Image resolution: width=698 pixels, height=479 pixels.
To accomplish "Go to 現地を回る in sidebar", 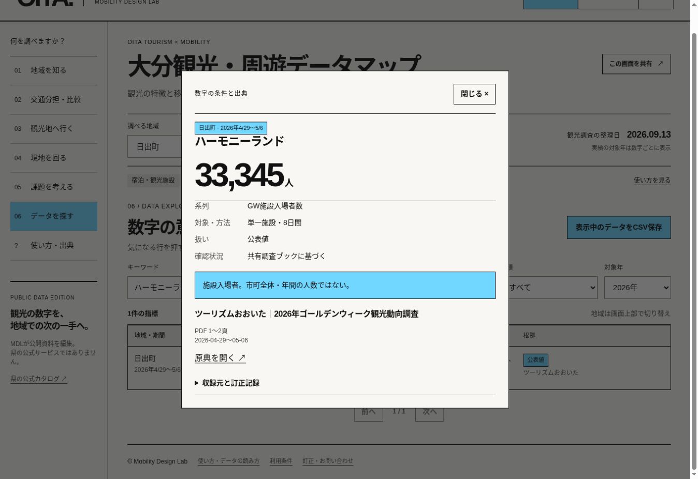I will (54, 158).
